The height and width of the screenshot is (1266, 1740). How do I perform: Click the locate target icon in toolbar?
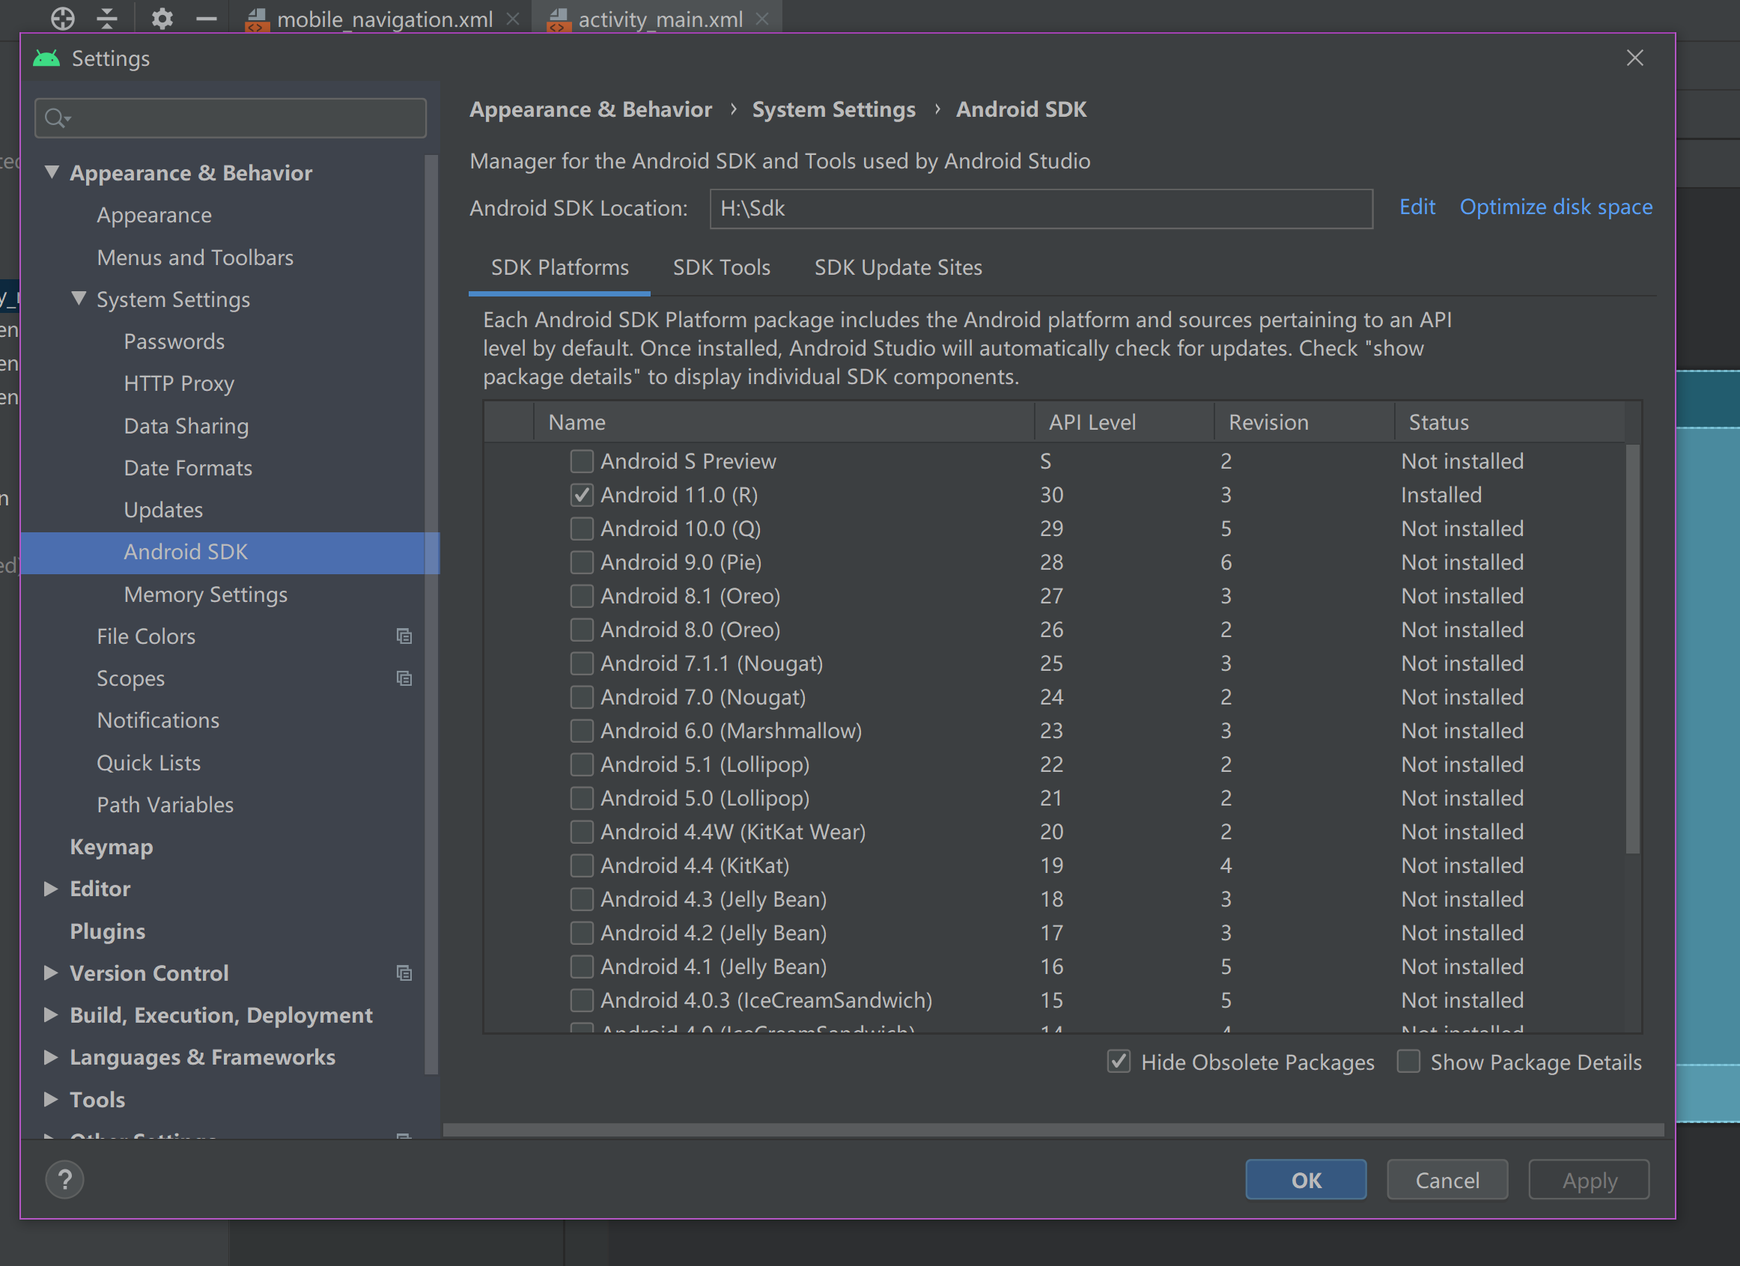tap(63, 18)
